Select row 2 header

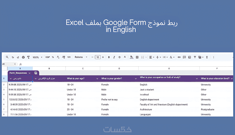4,85
